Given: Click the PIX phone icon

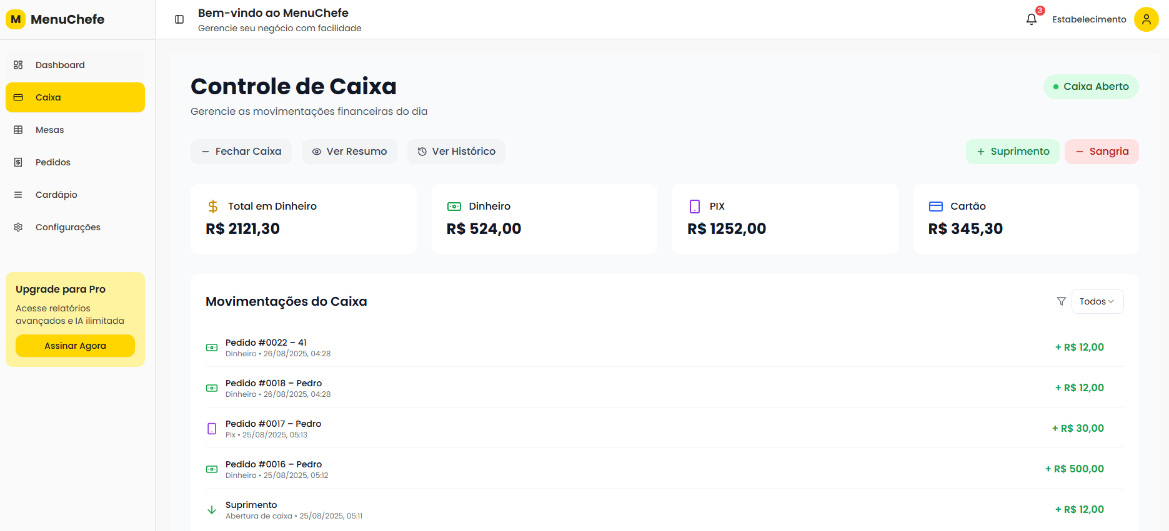Looking at the screenshot, I should [x=694, y=207].
